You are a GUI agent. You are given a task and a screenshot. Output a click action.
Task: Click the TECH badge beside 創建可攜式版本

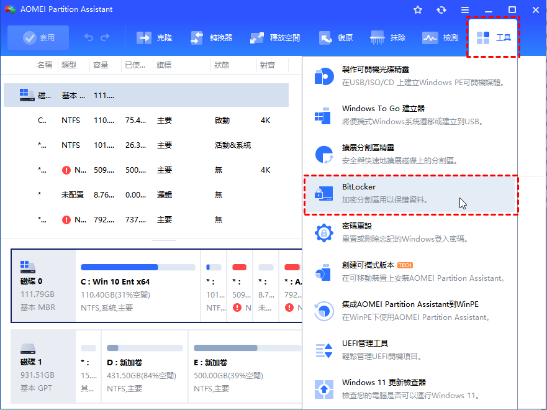pyautogui.click(x=405, y=265)
